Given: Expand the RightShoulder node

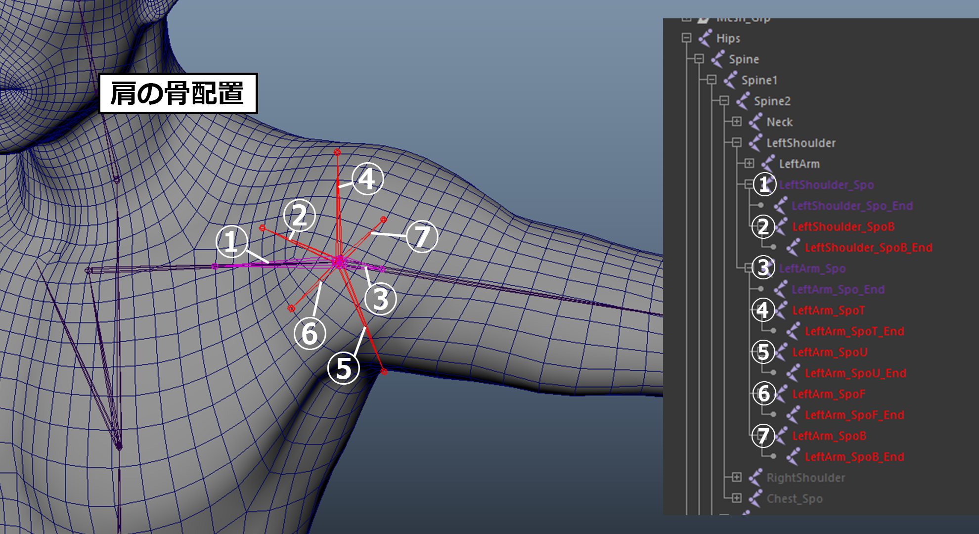Looking at the screenshot, I should click(736, 477).
